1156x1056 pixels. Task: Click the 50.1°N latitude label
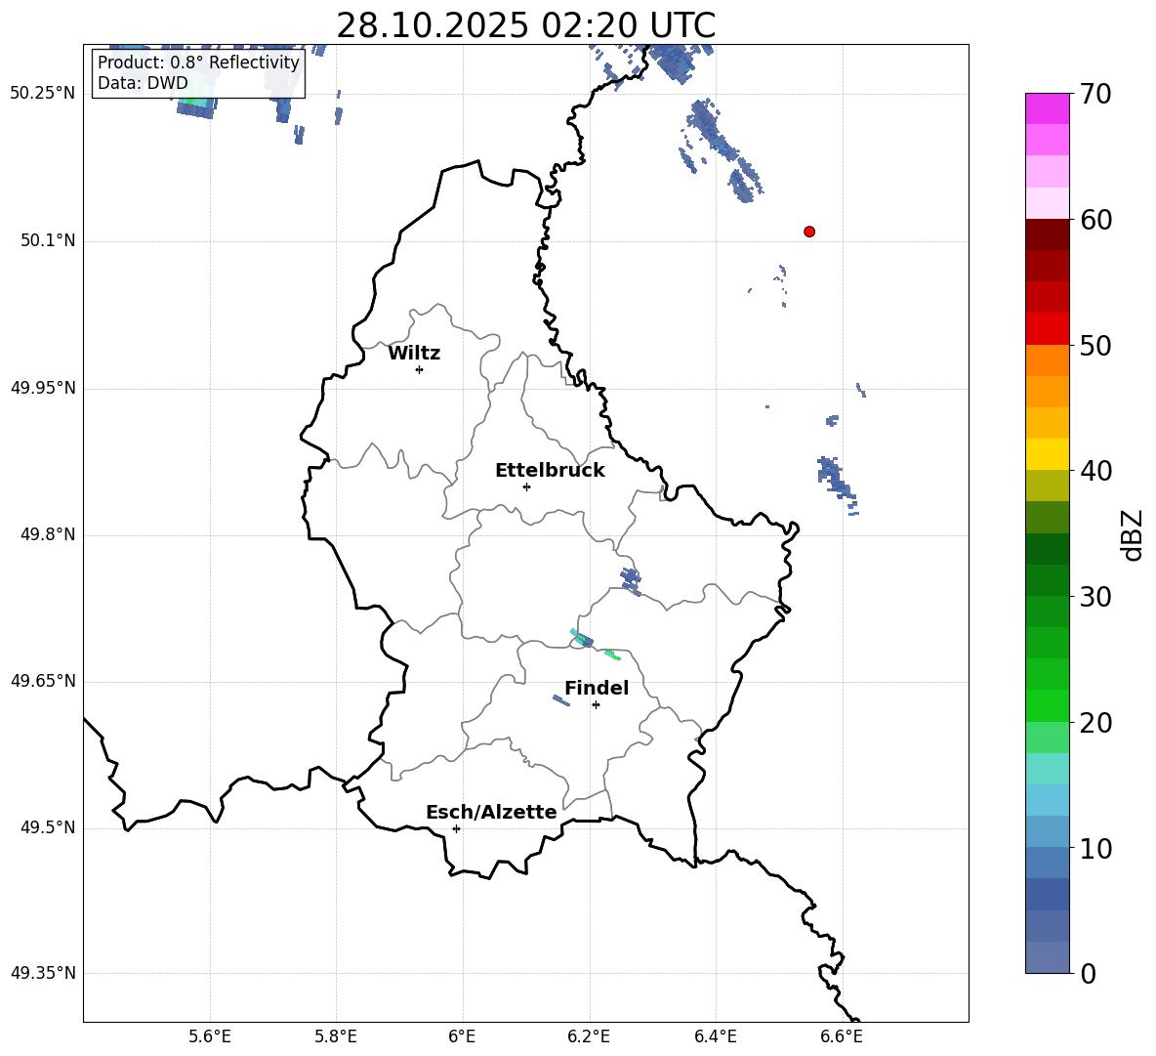[48, 240]
